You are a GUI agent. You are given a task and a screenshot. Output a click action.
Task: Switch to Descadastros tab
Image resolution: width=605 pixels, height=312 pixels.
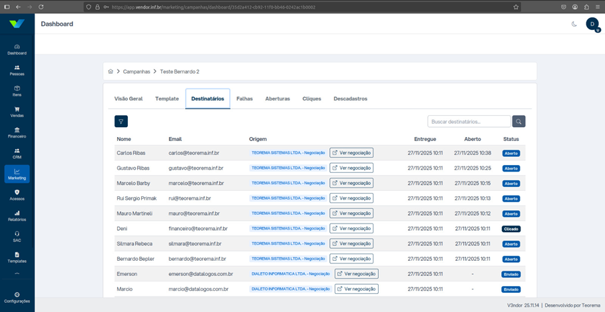pyautogui.click(x=350, y=98)
